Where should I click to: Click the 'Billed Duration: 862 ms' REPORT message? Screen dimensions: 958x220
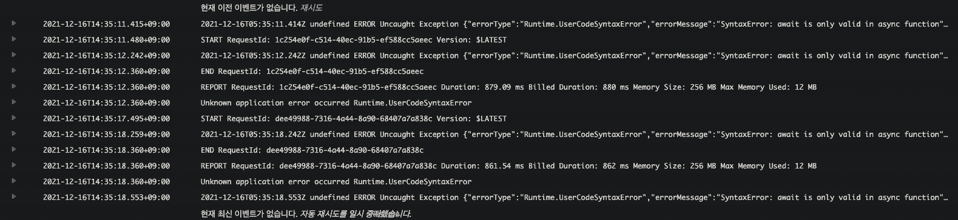pyautogui.click(x=508, y=166)
